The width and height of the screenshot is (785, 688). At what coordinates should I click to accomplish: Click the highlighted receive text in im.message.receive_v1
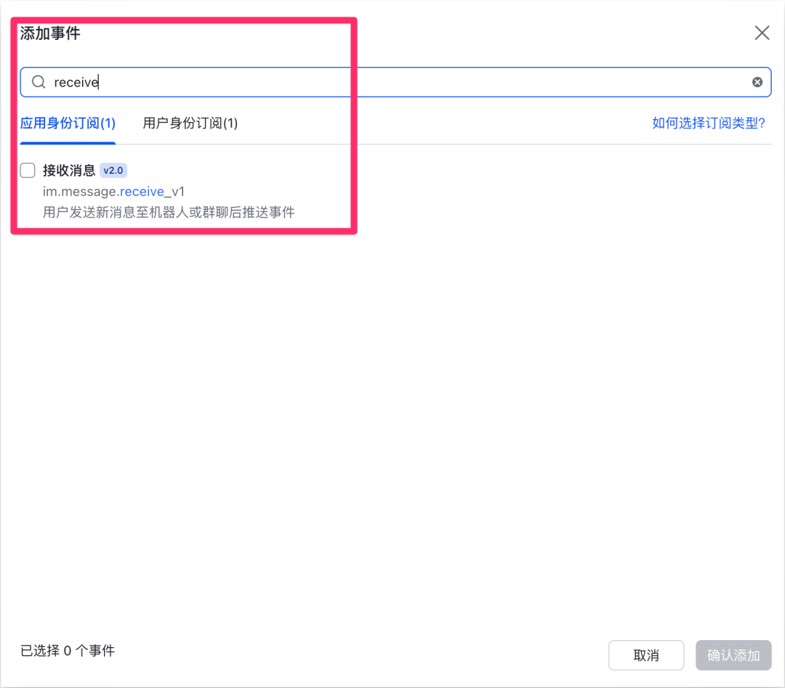(x=142, y=191)
